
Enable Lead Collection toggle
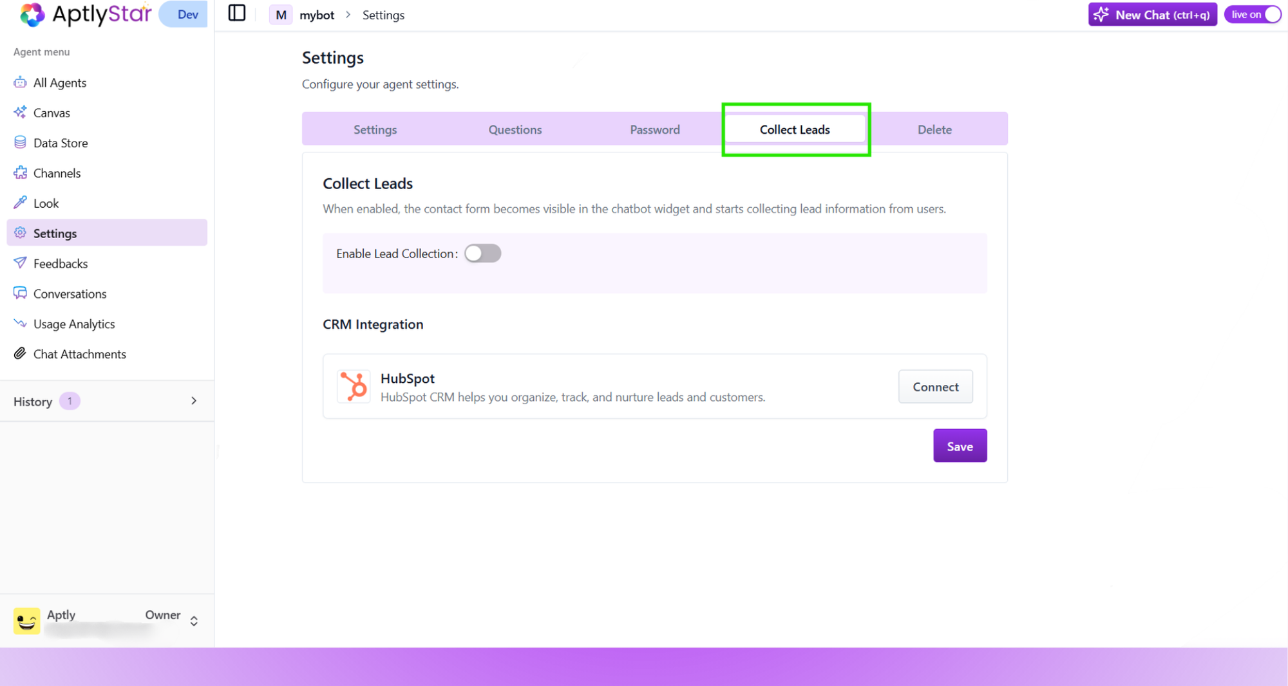pyautogui.click(x=482, y=253)
